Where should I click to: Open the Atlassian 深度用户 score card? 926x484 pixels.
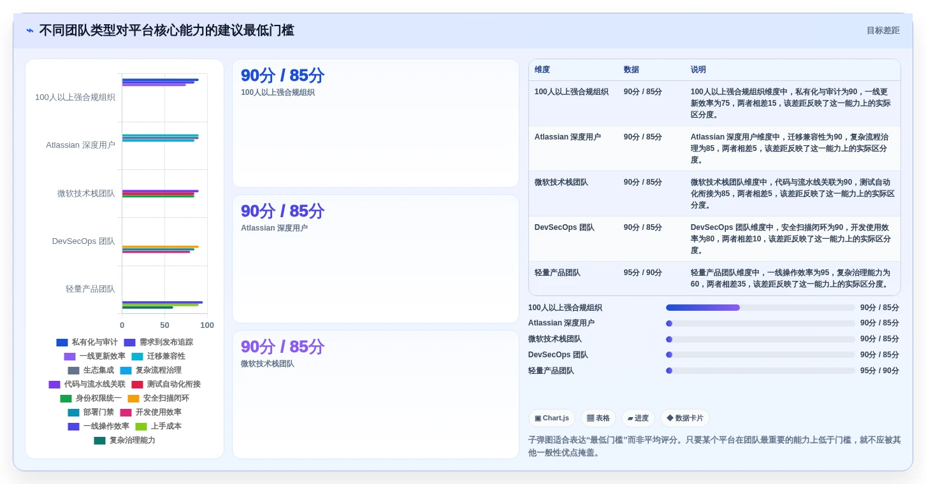375,259
